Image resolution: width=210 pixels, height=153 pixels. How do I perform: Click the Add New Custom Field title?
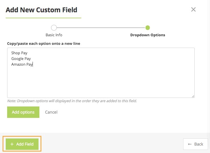point(41,10)
